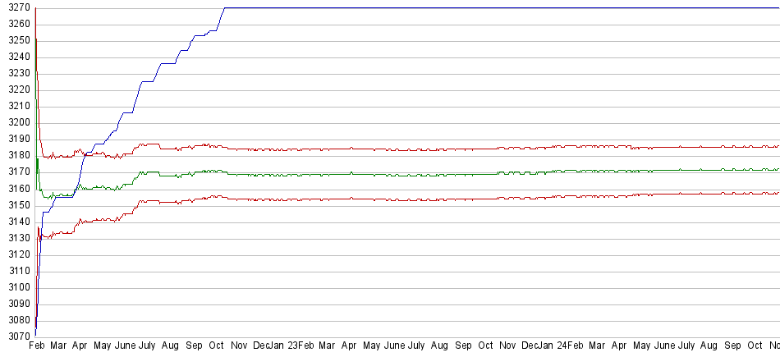Click where blue line reaches the top plateau
The width and height of the screenshot is (780, 357).
click(225, 8)
